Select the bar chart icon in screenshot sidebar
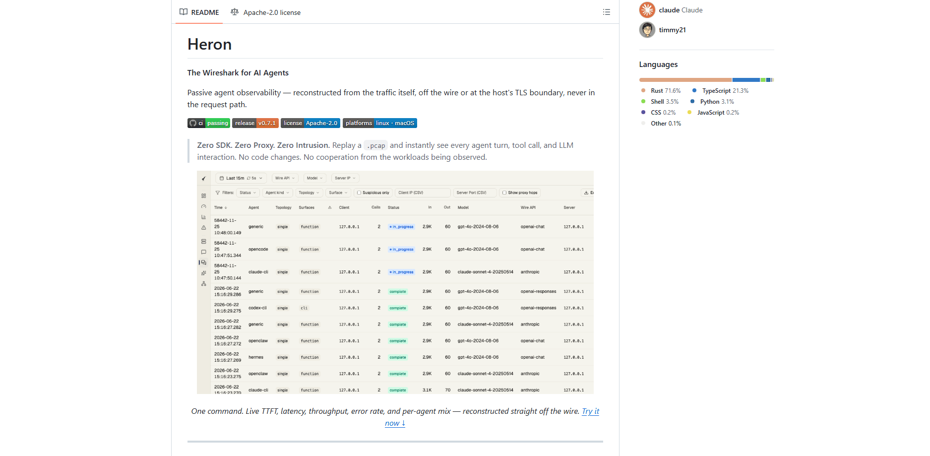This screenshot has height=456, width=930. click(203, 217)
